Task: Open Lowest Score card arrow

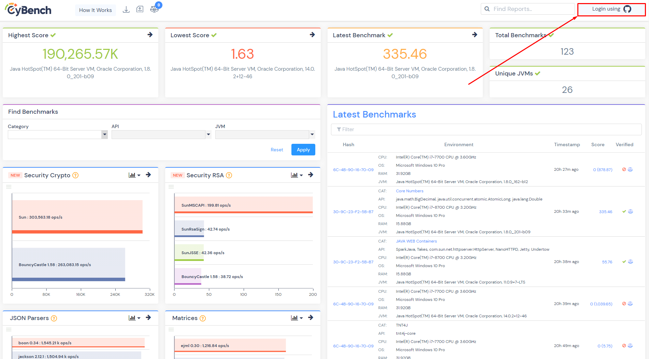Action: pos(312,35)
